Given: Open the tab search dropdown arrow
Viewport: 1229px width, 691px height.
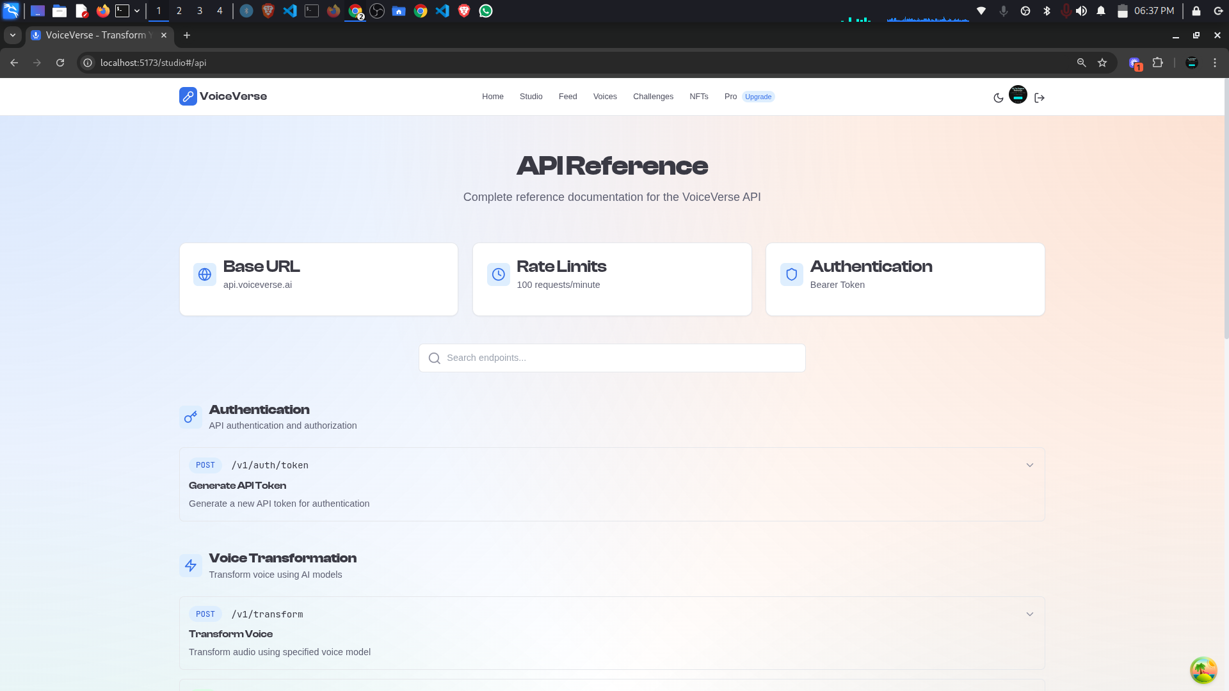Looking at the screenshot, I should 12,35.
